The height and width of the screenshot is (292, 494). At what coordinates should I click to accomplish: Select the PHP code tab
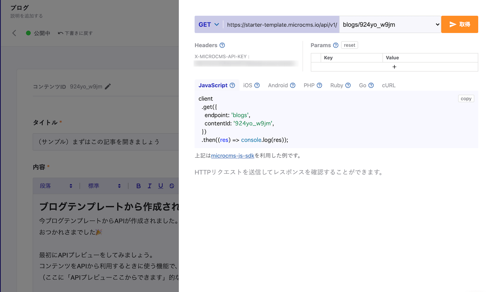coord(309,85)
